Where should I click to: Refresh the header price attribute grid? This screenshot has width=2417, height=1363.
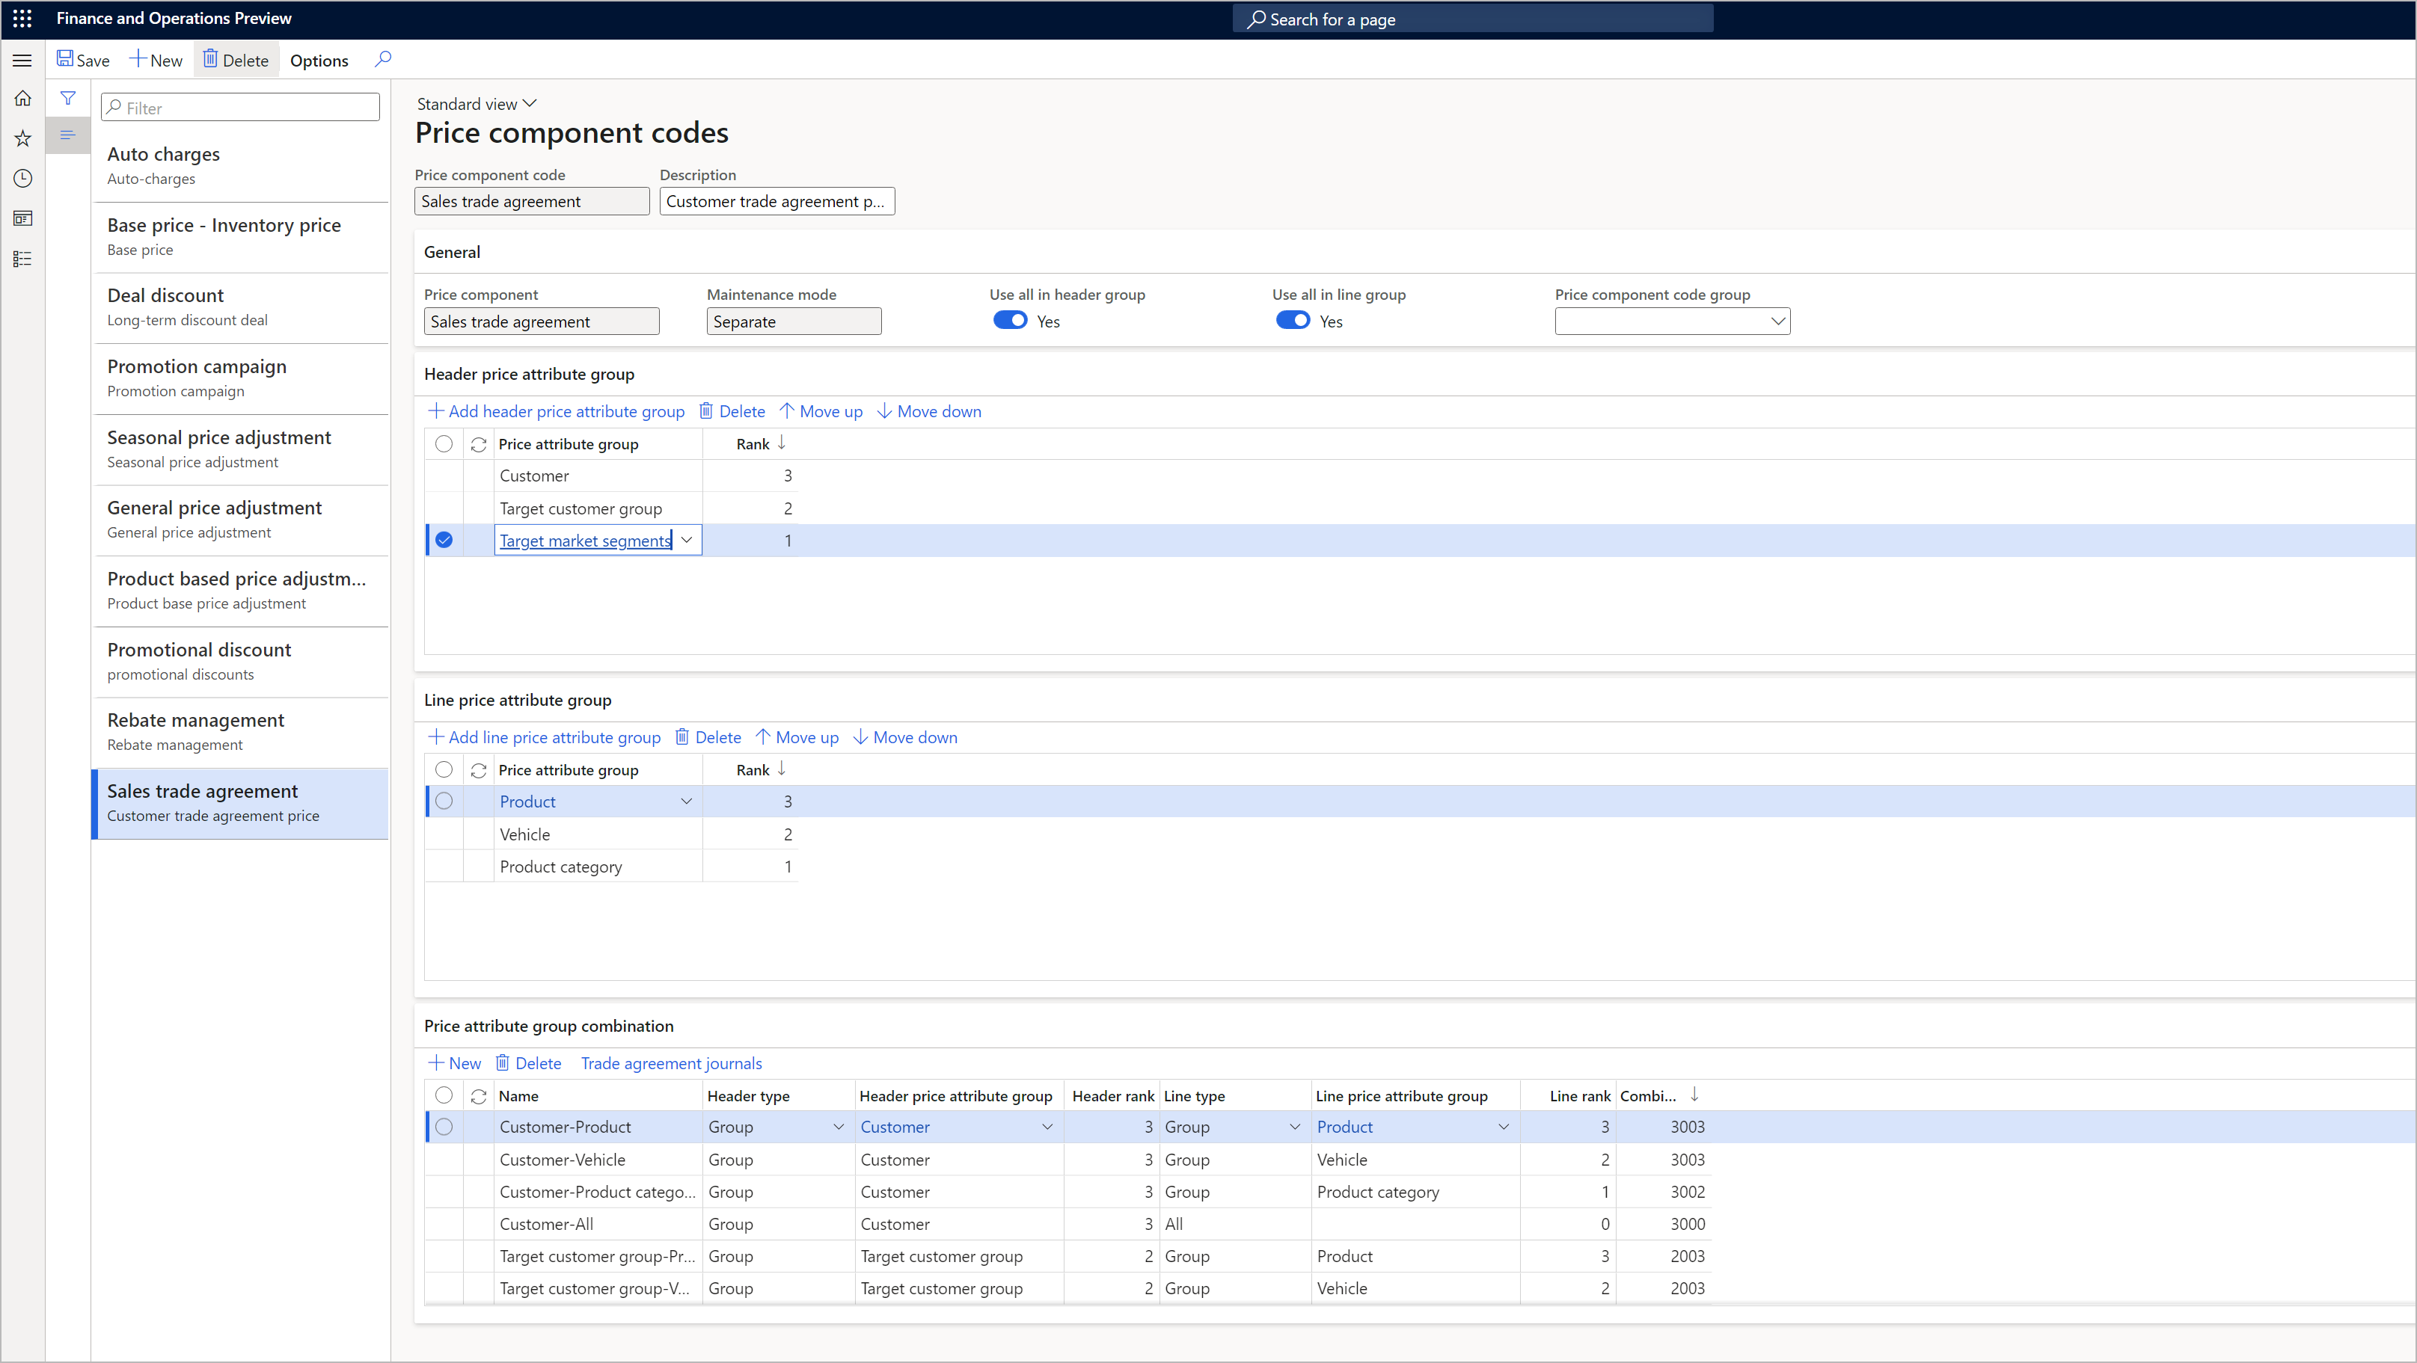(x=479, y=443)
